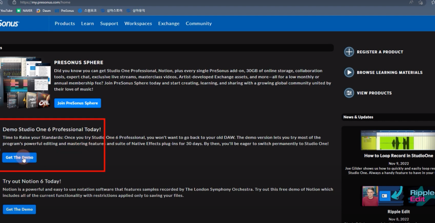
Task: Open the Community menu
Action: coord(199,23)
